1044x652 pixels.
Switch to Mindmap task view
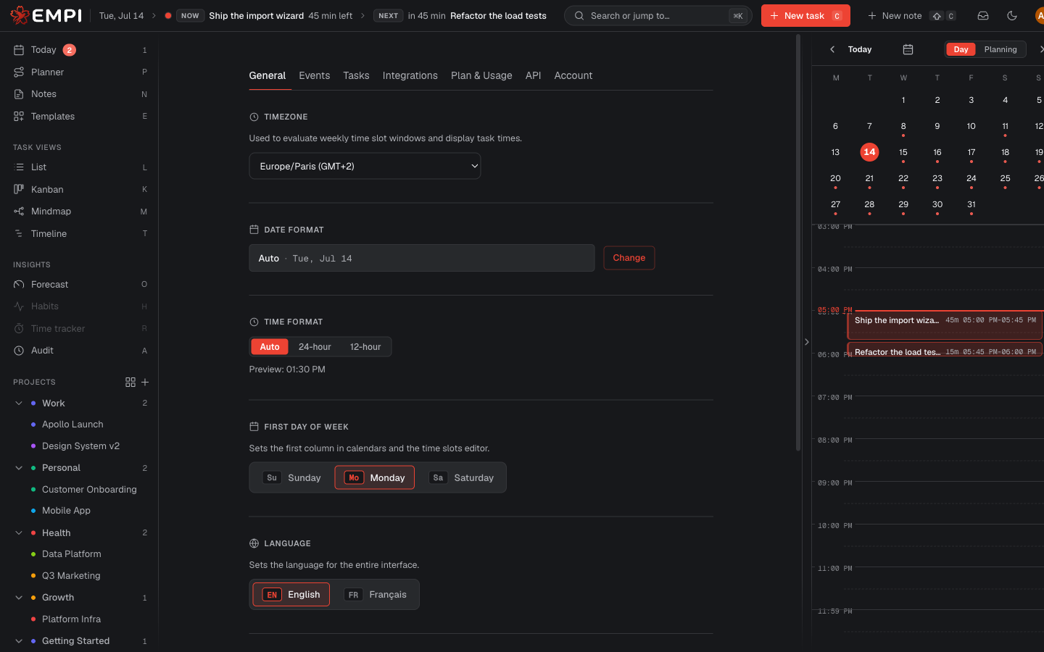click(x=80, y=212)
